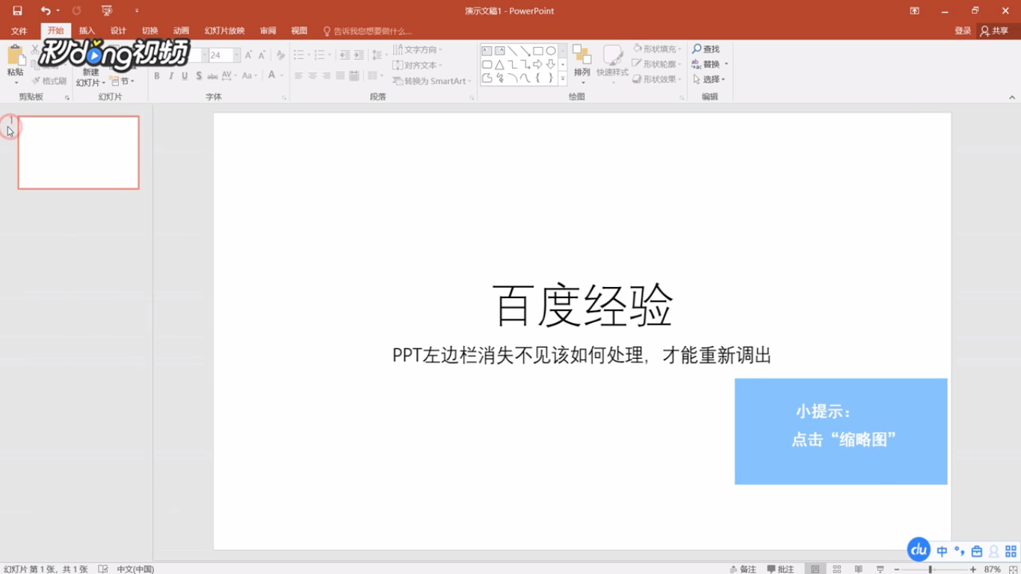Image resolution: width=1021 pixels, height=574 pixels.
Task: Open the 文件 menu
Action: [19, 31]
